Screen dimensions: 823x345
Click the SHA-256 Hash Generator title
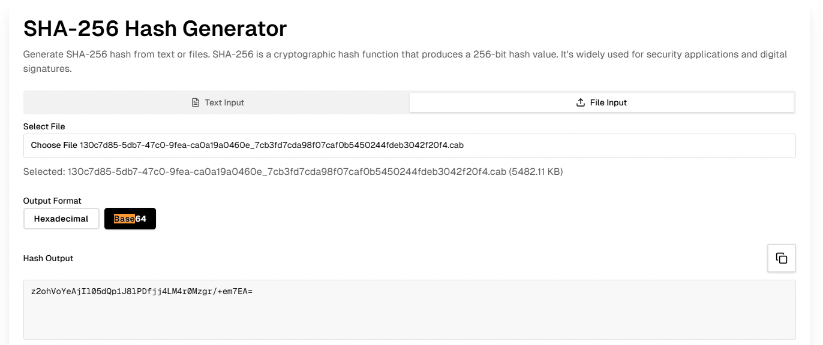(x=154, y=28)
